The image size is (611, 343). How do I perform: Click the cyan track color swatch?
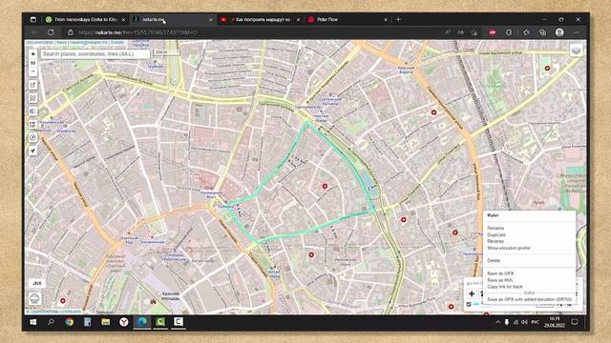click(x=476, y=304)
